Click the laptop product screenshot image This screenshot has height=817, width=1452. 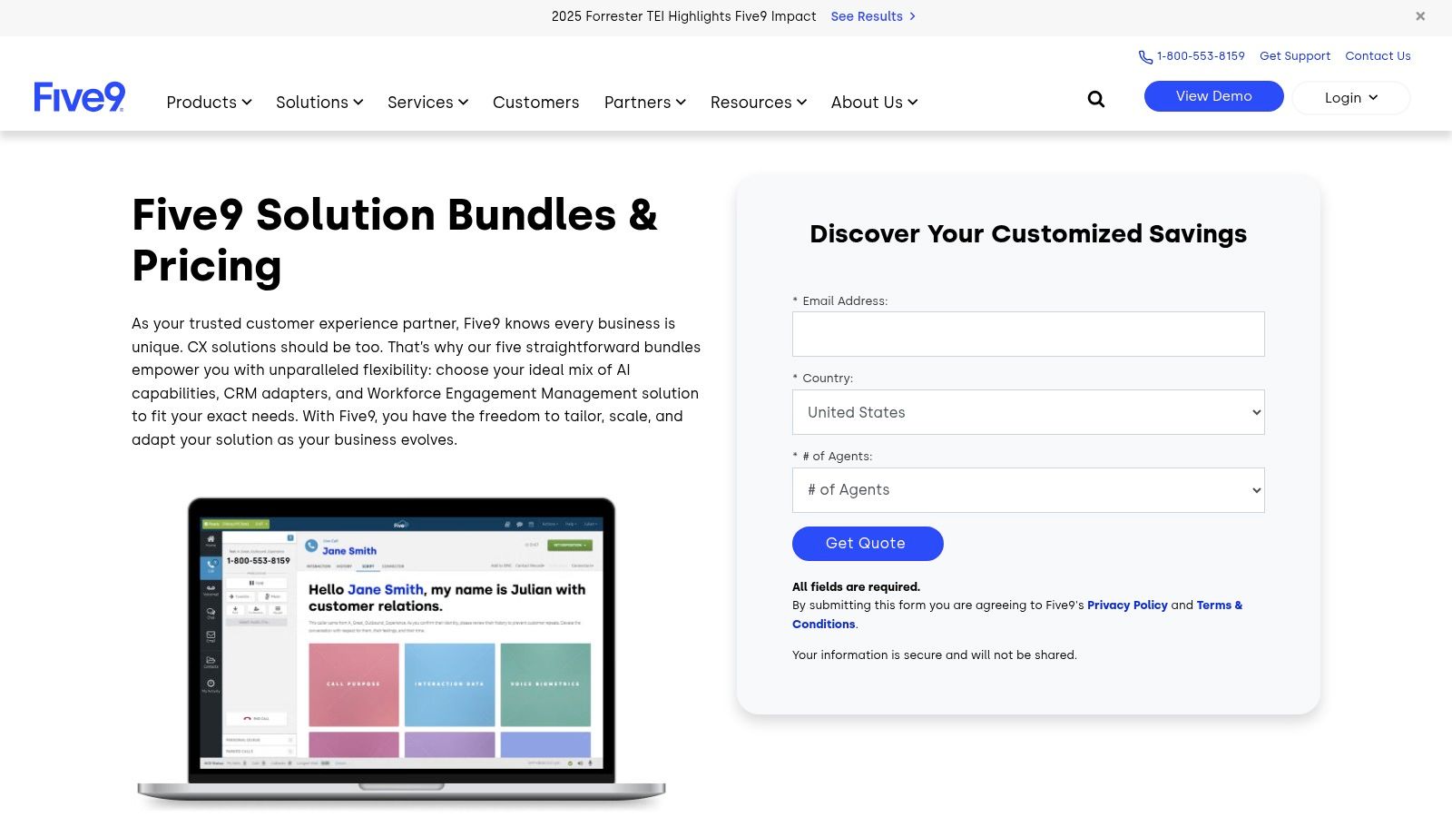click(x=401, y=652)
